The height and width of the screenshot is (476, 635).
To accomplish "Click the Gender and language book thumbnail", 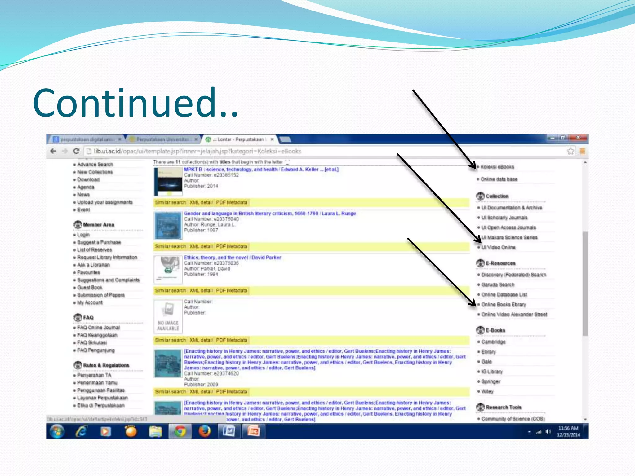I will 168,226.
